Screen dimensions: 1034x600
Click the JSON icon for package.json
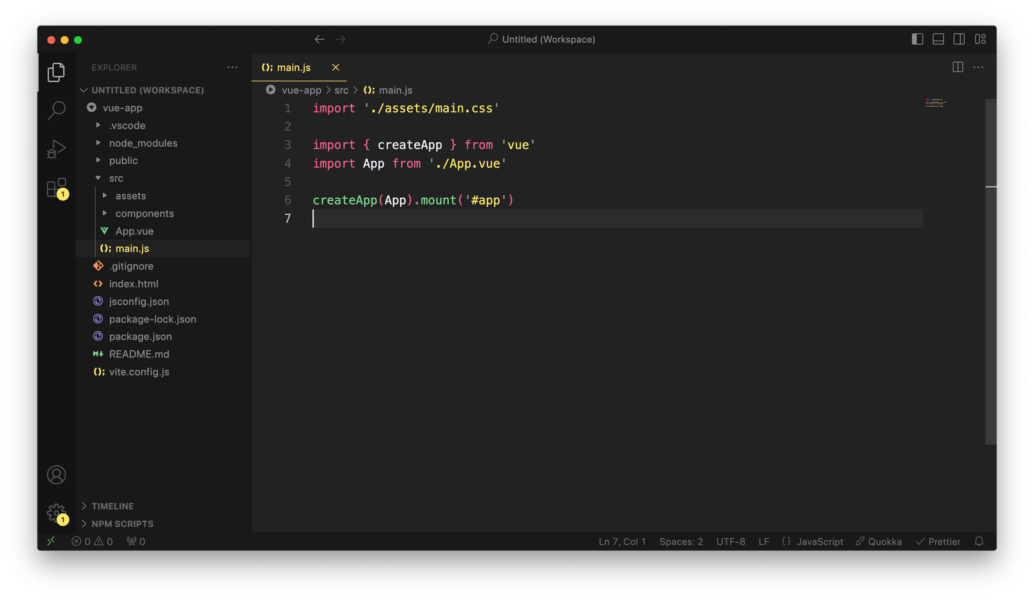[x=98, y=336]
